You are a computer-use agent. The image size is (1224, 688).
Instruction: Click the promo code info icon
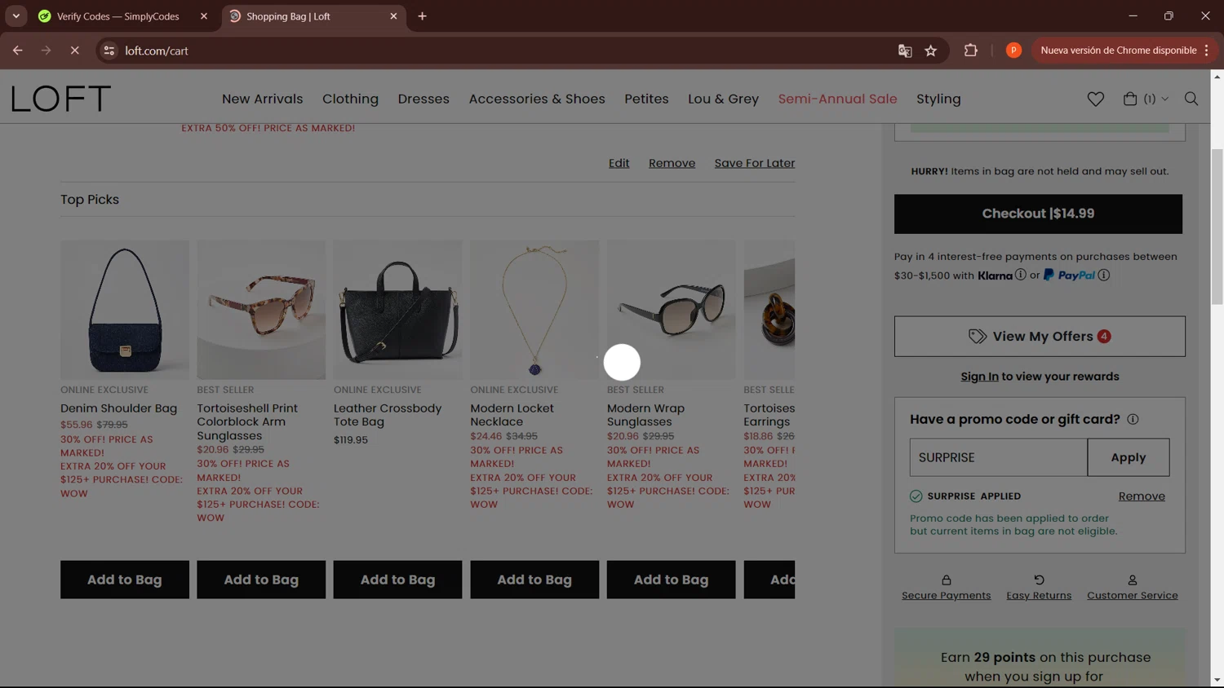click(x=1133, y=419)
